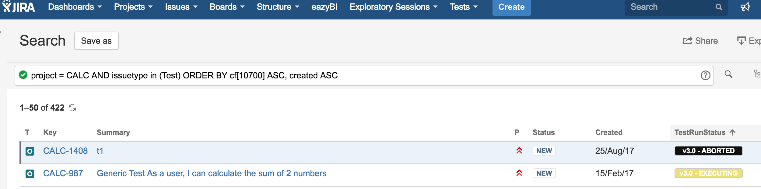
Task: Expand the Projects dropdown menu
Action: [133, 7]
